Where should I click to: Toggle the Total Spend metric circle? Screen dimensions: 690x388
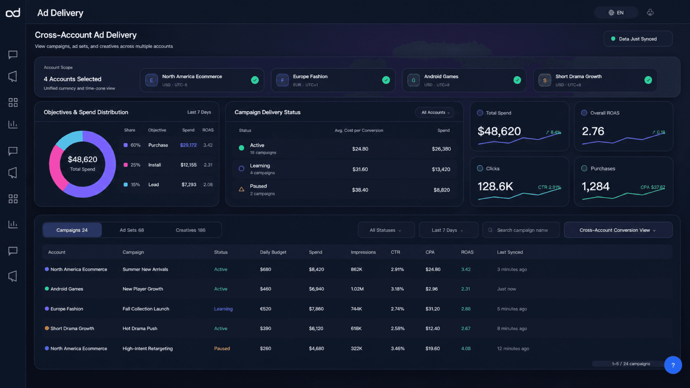pyautogui.click(x=480, y=113)
